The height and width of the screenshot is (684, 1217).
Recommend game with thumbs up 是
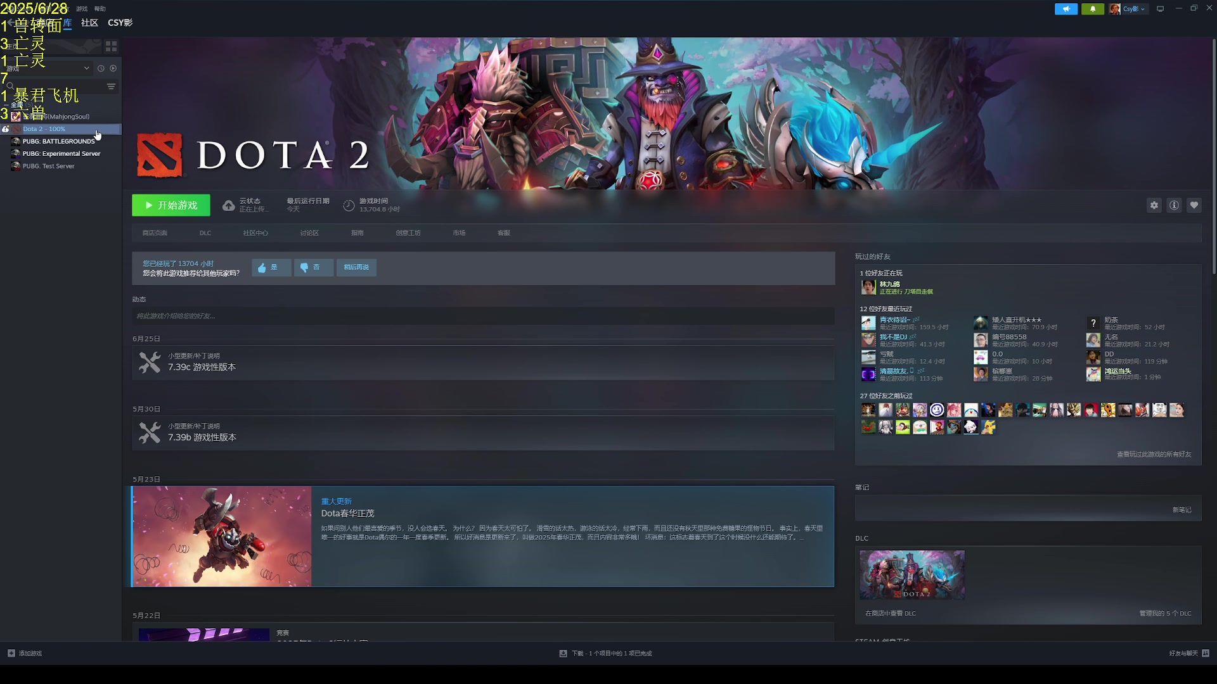(271, 267)
